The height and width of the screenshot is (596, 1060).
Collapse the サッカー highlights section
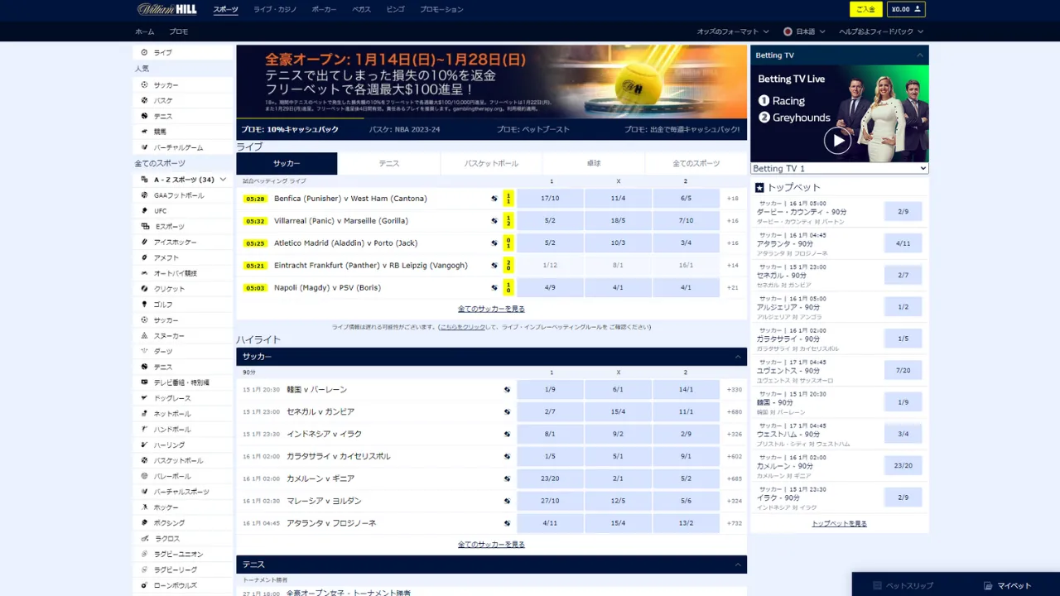point(737,357)
